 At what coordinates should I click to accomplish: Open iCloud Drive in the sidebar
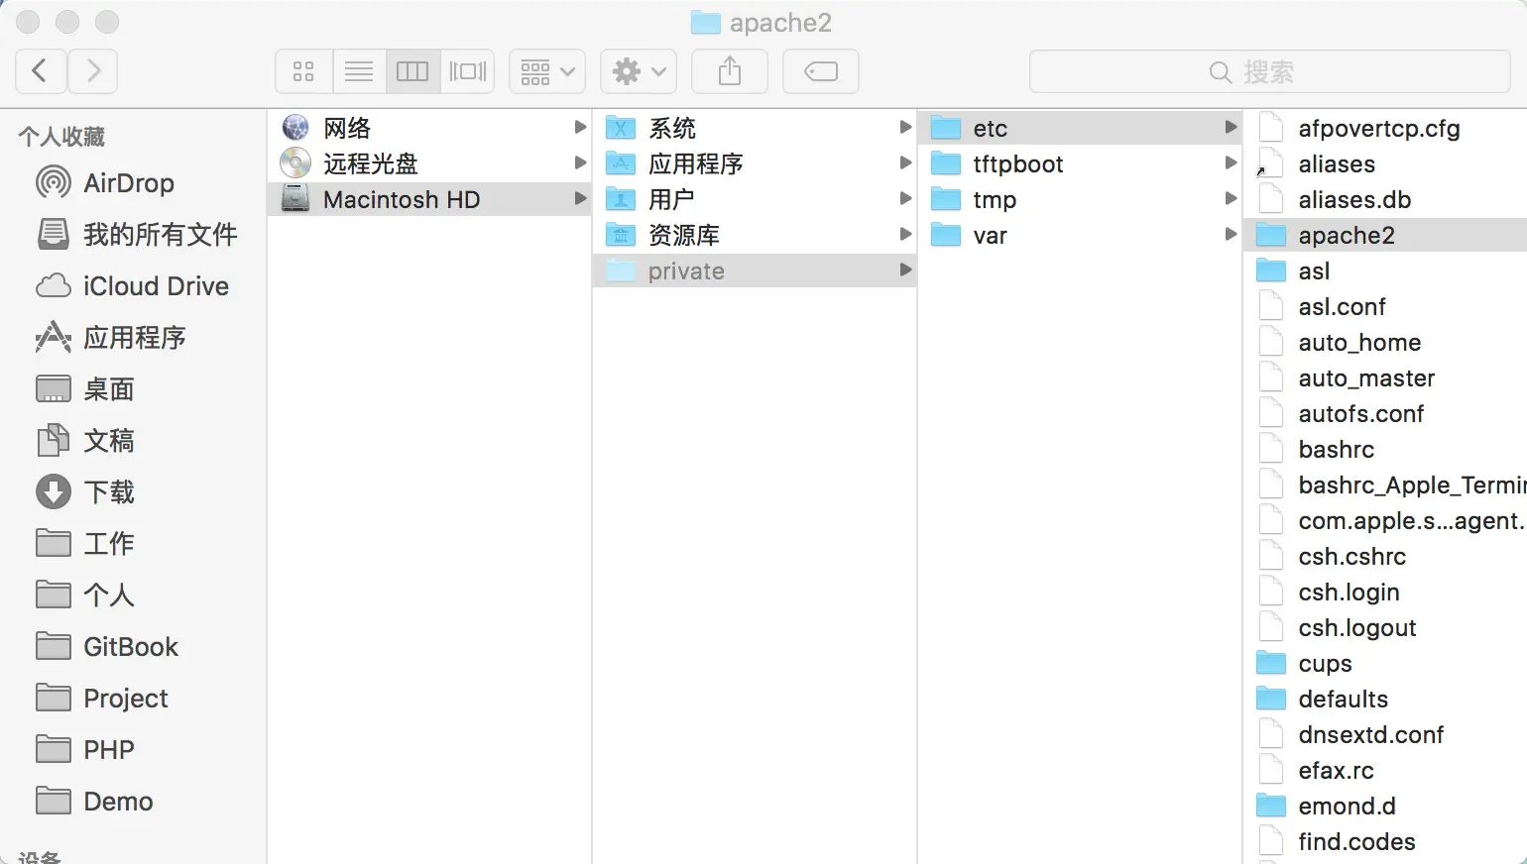[x=142, y=285]
